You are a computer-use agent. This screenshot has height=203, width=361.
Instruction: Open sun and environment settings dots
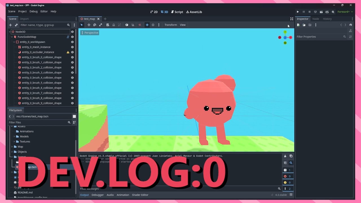(x=159, y=25)
